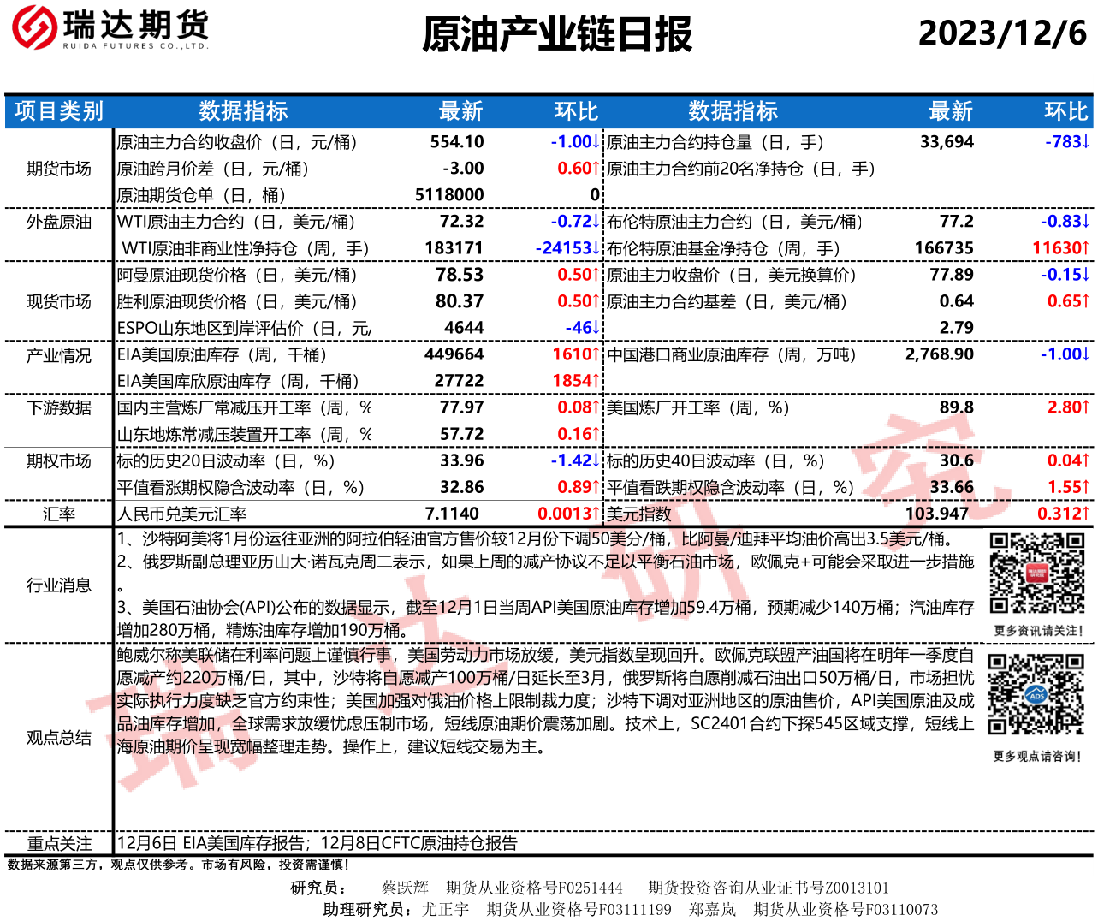This screenshot has width=1098, height=921.
Task: Select the 期货市场 row category
Action: click(x=58, y=169)
